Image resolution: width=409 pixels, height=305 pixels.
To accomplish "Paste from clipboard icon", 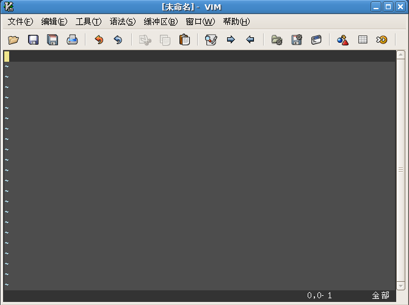I will (185, 40).
